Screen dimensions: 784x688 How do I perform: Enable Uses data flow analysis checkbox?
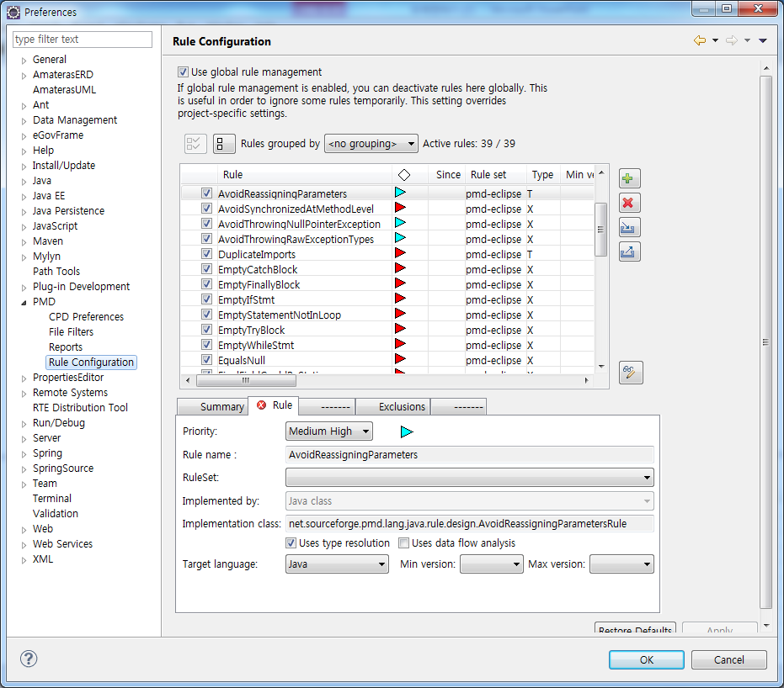(403, 543)
